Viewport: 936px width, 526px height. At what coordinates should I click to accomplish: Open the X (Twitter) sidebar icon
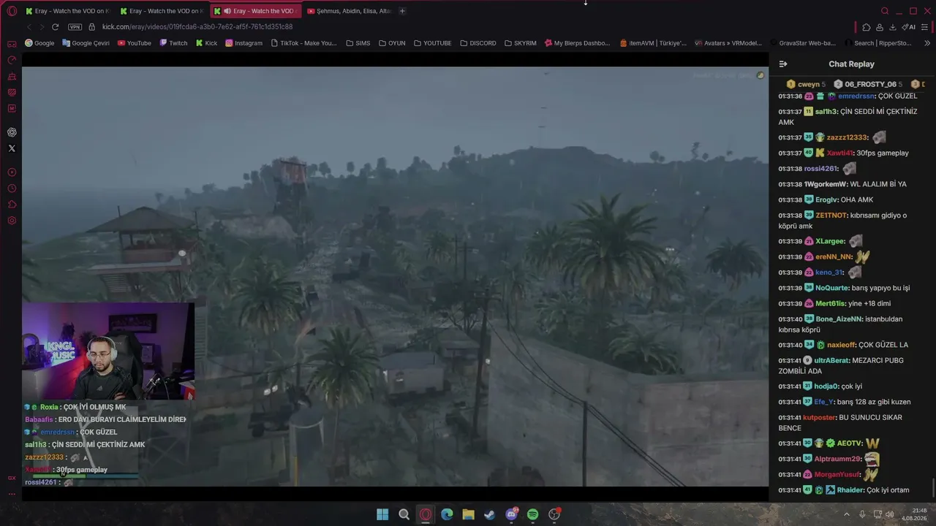(x=12, y=148)
